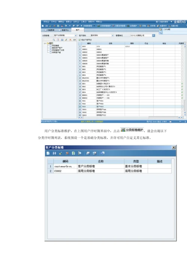Screen dimensions: 187x264
Task: Click 名称 column header in 客户分类标准 dialog
Action: coord(101,161)
